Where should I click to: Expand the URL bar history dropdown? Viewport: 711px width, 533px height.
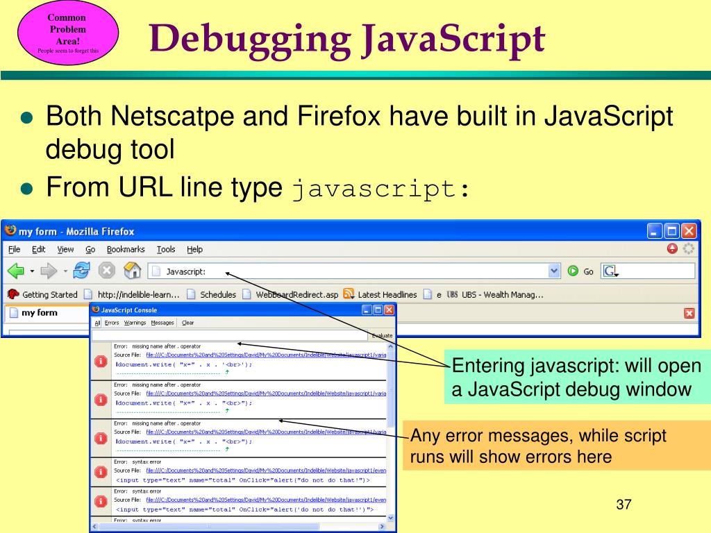click(x=554, y=271)
